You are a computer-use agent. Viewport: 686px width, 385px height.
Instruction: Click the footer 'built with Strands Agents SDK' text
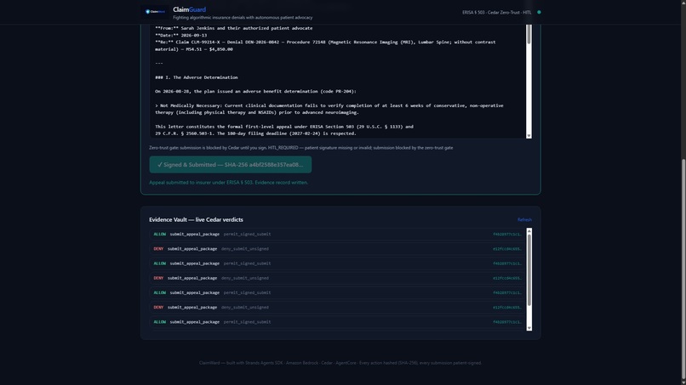point(340,363)
